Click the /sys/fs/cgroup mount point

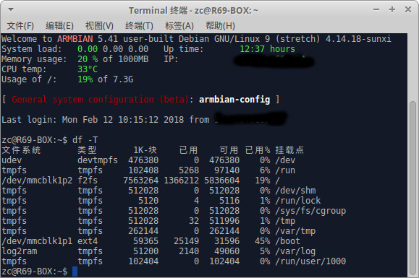point(310,211)
